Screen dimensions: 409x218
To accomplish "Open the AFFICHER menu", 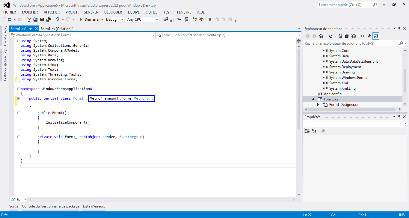I will tap(52, 12).
